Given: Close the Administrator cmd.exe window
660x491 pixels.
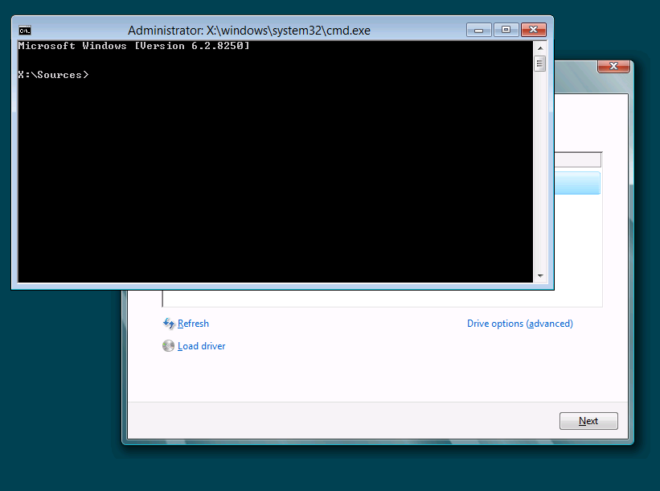Looking at the screenshot, I should point(534,30).
